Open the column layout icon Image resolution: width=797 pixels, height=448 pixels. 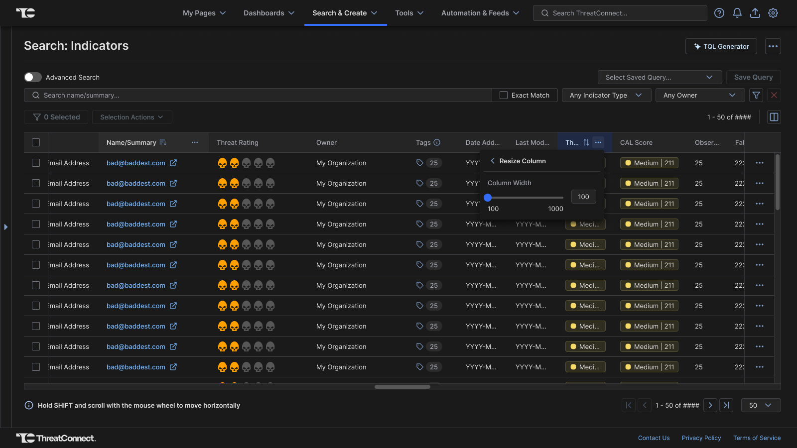coord(774,117)
